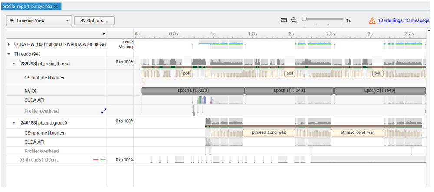Image resolution: width=434 pixels, height=192 pixels.
Task: Switch to profile_report_b.nsys-rep tab
Action: (27, 7)
